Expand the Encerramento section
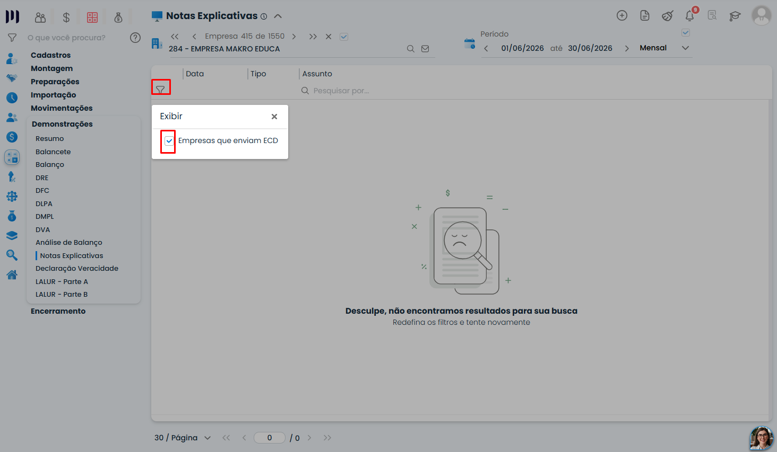 pyautogui.click(x=58, y=311)
